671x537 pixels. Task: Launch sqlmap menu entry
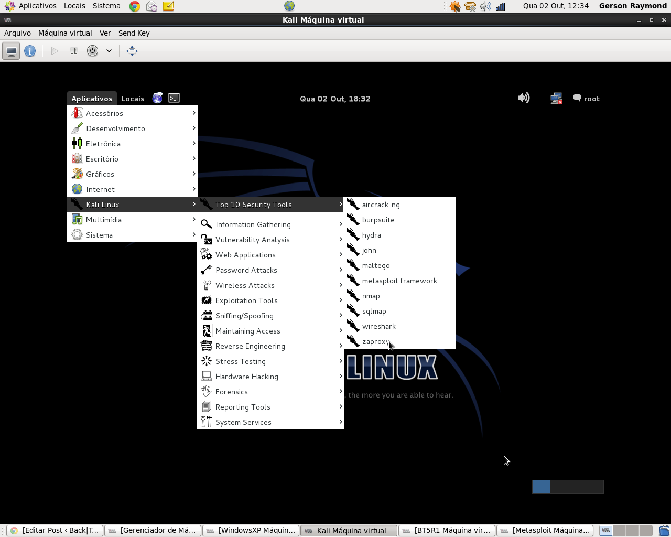(x=400, y=311)
